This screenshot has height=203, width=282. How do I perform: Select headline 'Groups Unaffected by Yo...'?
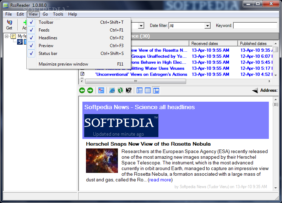(159, 56)
